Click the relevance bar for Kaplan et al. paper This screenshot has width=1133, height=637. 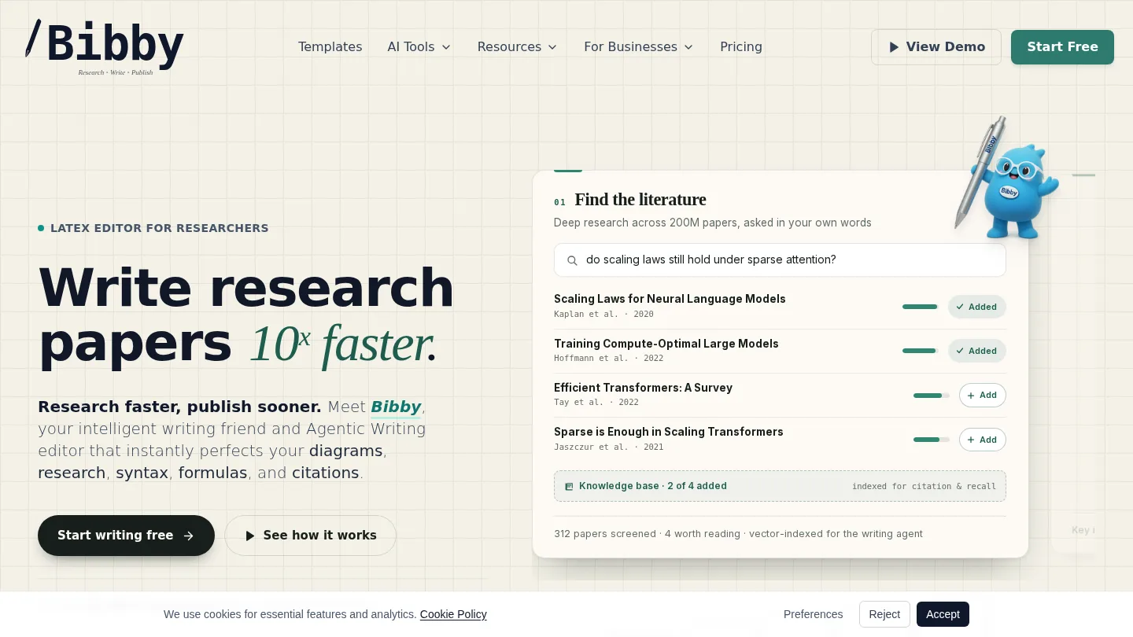pos(921,307)
